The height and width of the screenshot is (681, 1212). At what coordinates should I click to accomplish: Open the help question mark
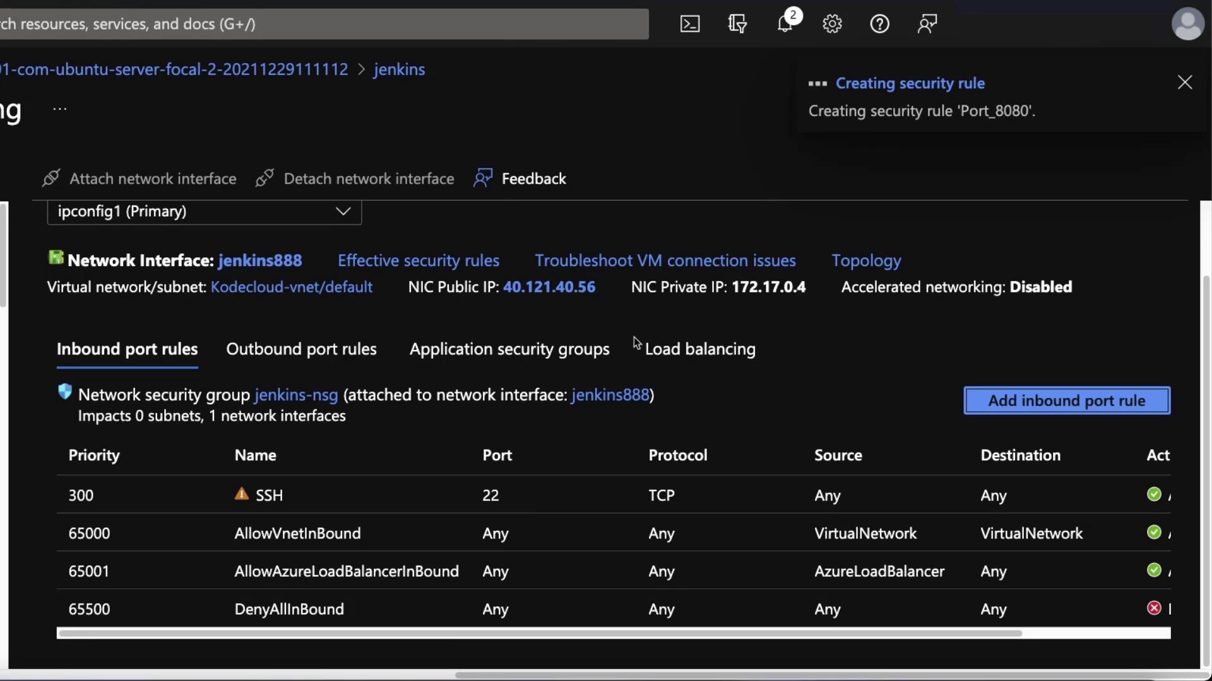[879, 24]
